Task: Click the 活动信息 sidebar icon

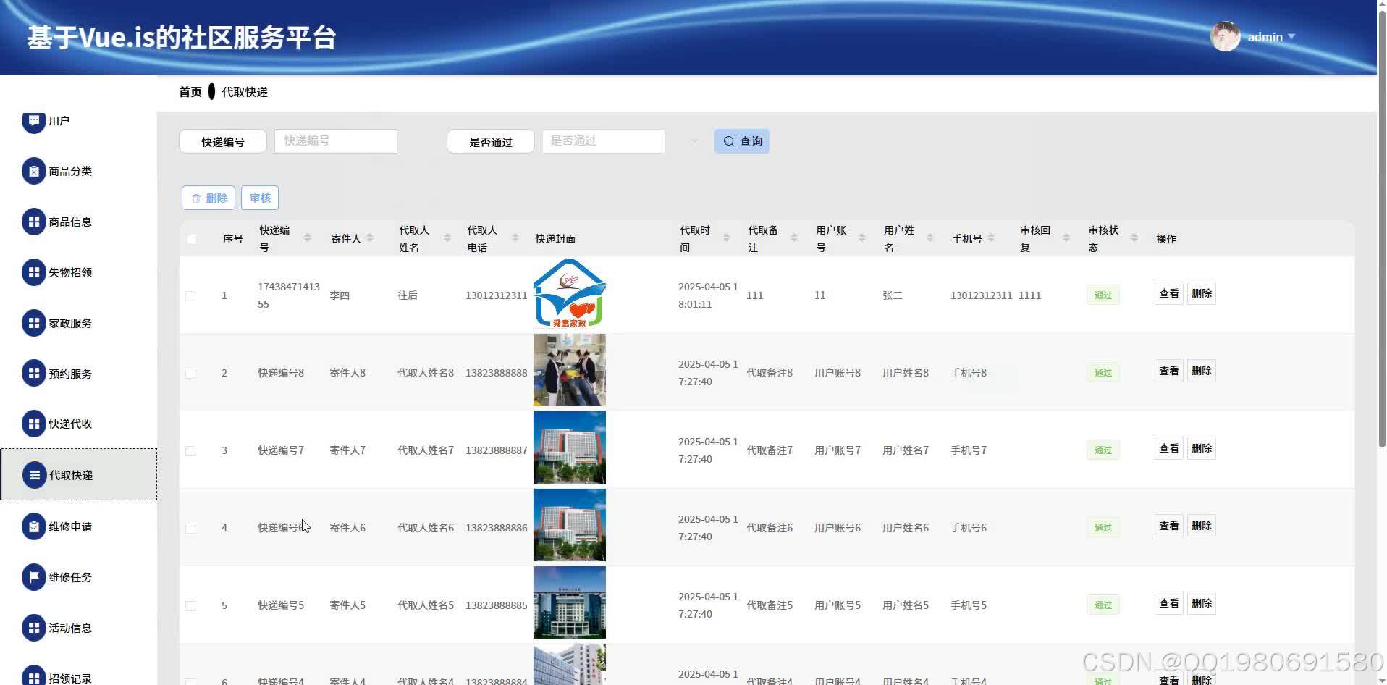Action: tap(34, 628)
